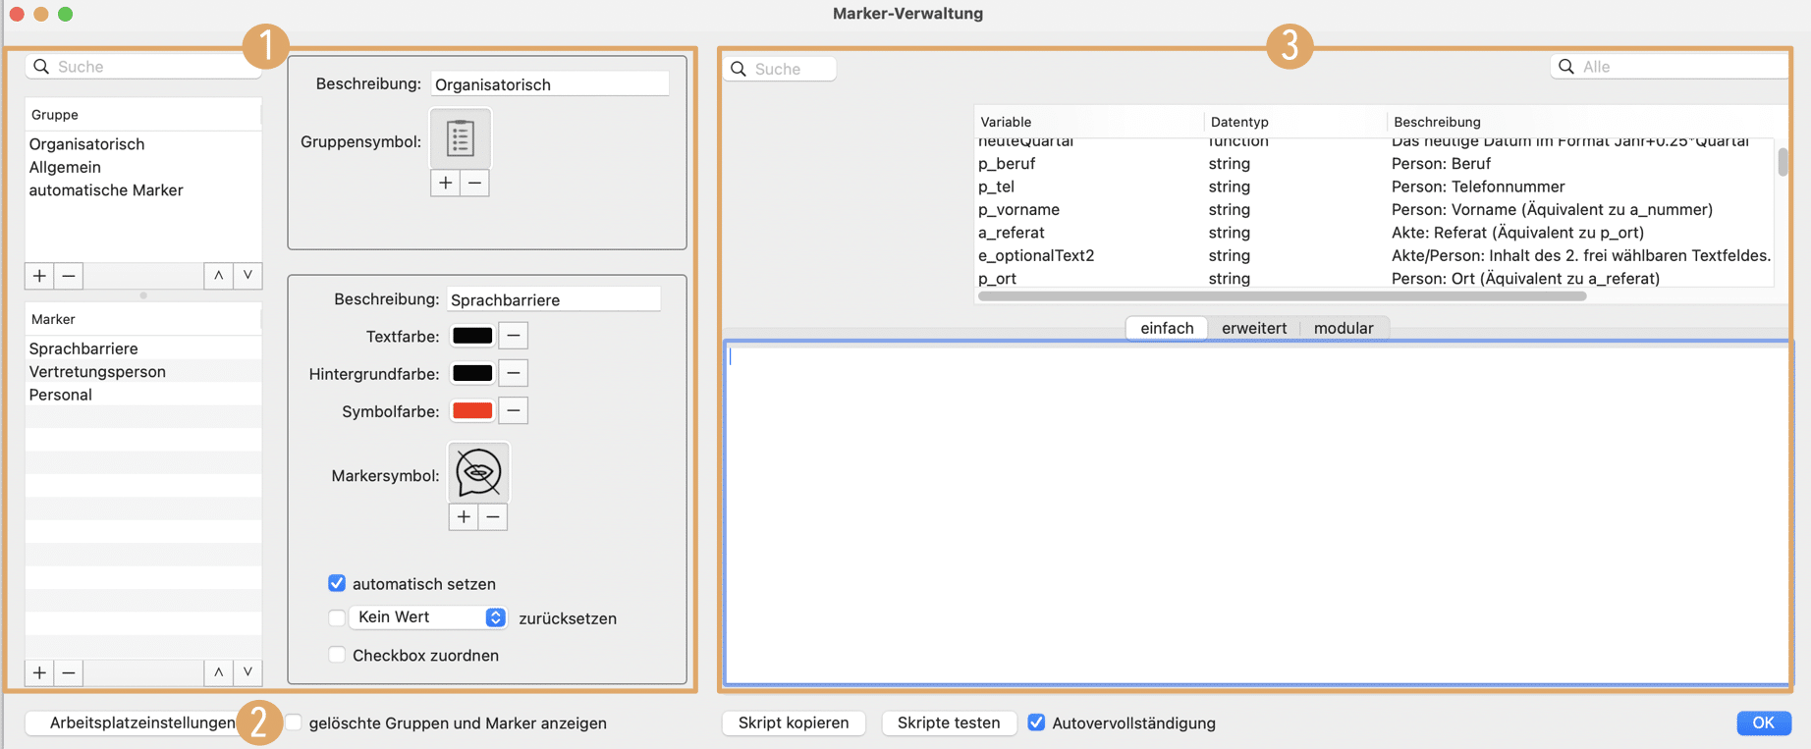The height and width of the screenshot is (749, 1811).
Task: Switch to the einfach tab
Action: (1167, 328)
